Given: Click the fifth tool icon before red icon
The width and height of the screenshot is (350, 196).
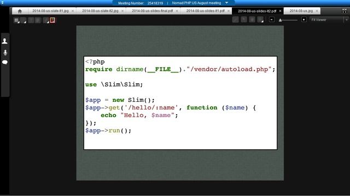Looking at the screenshot, I should (x=46, y=21).
